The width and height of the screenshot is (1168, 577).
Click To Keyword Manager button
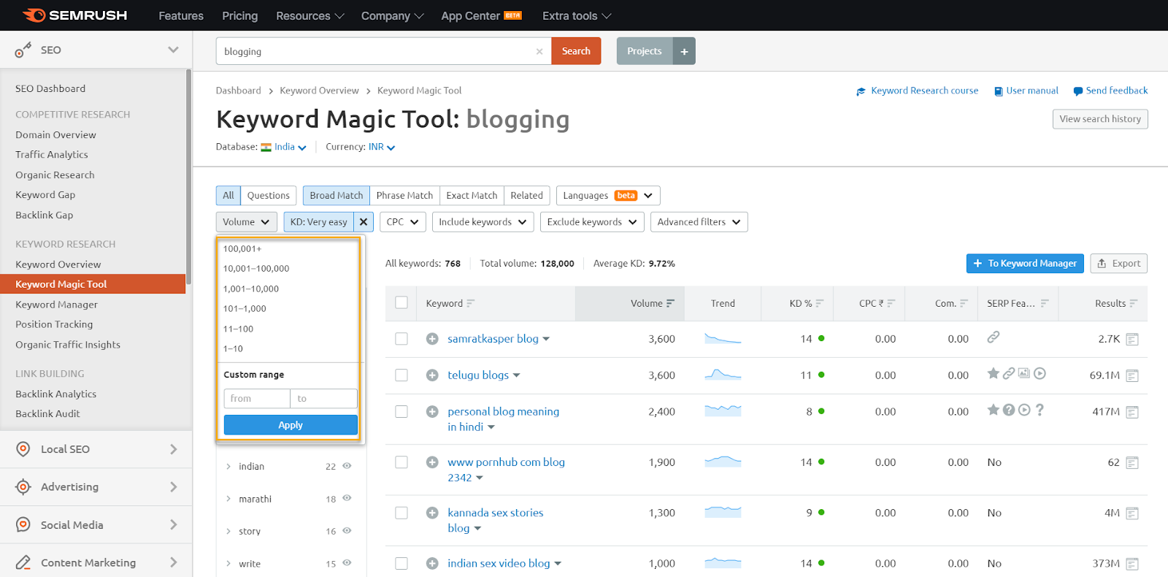tap(1025, 264)
